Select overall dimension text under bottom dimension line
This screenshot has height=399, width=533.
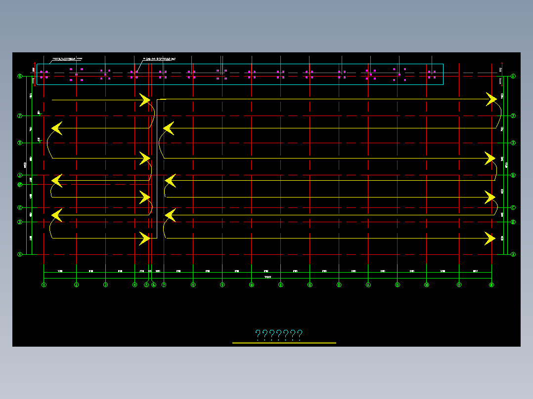[x=268, y=277]
